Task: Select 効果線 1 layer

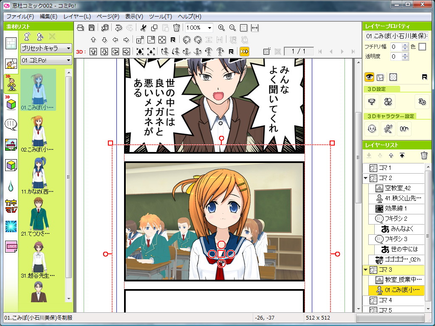Action: (396, 208)
